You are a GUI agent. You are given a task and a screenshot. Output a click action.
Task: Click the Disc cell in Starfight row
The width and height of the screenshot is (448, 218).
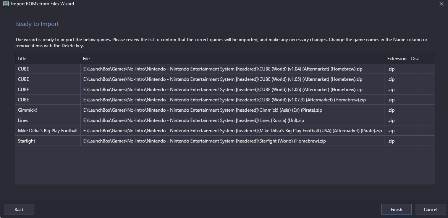point(415,141)
